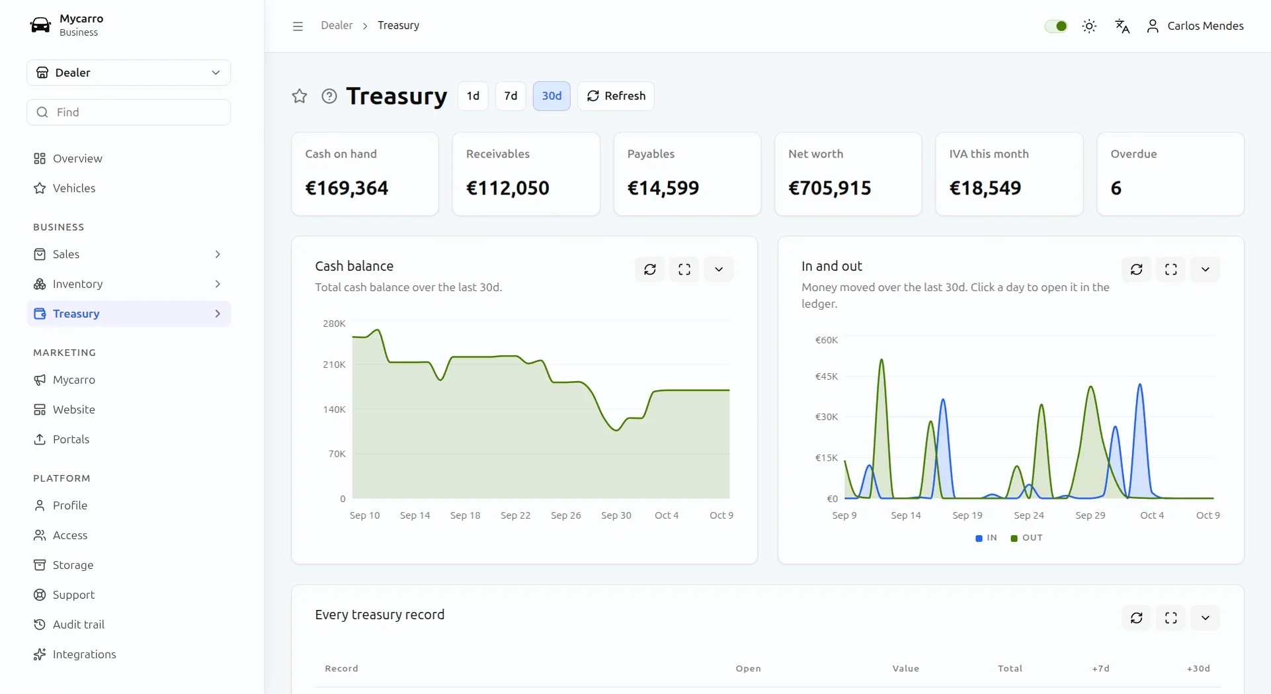Click the Mycarro car logo

(40, 25)
